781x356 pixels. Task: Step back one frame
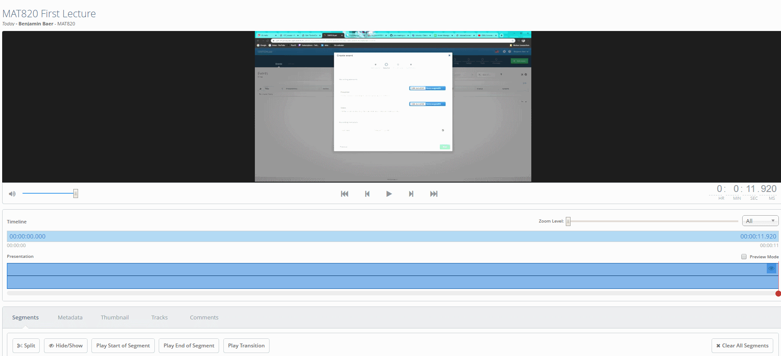coord(367,194)
